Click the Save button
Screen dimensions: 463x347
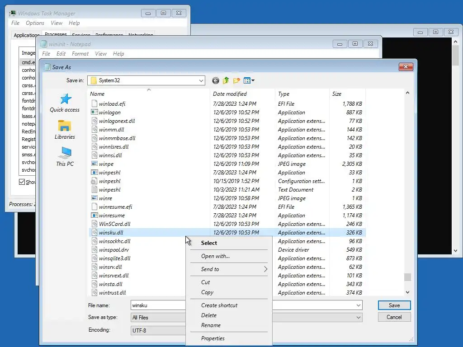pyautogui.click(x=394, y=305)
